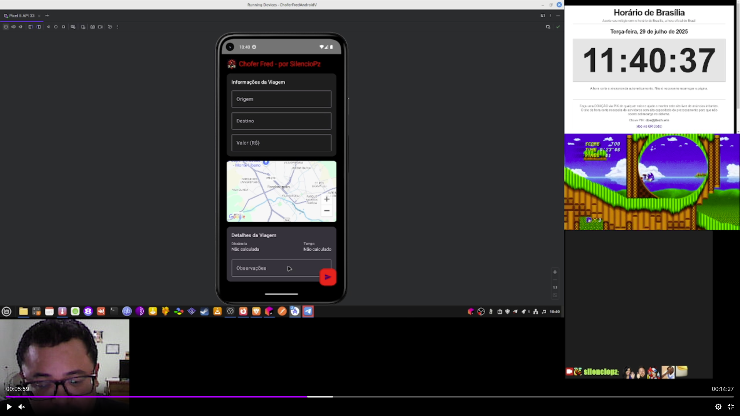The width and height of the screenshot is (740, 416).
Task: Take an emulator screenshot with camera icon
Action: coord(92,27)
